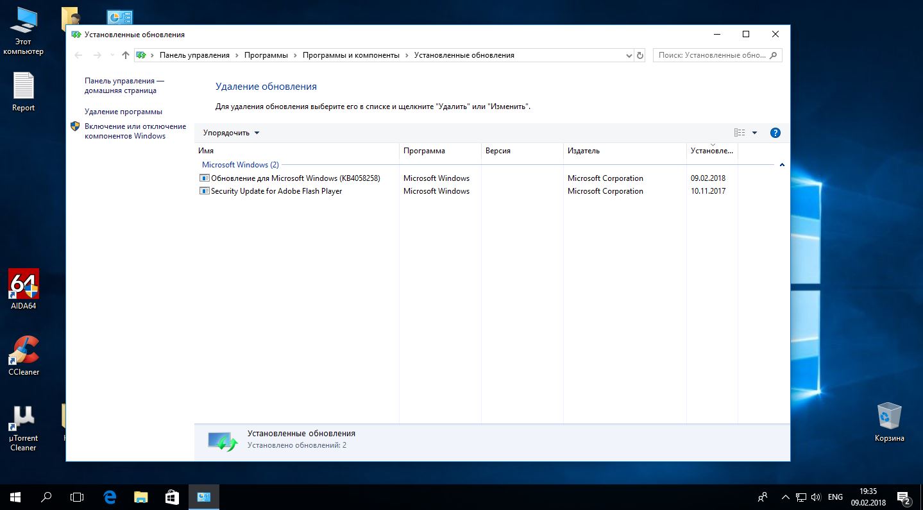The image size is (923, 510).
Task: Select the Microsoft Windows (2) group header
Action: (x=241, y=165)
